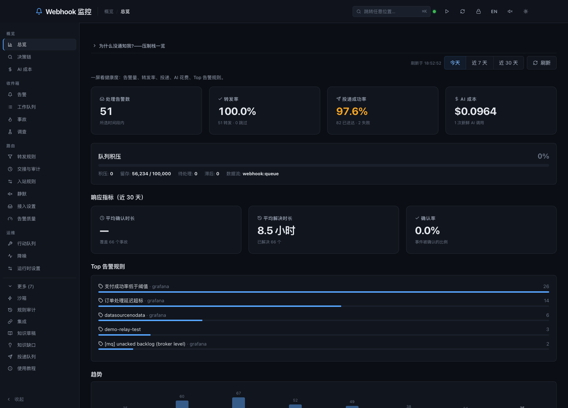Click the 留存 value 56,234 / 100,000

click(151, 173)
